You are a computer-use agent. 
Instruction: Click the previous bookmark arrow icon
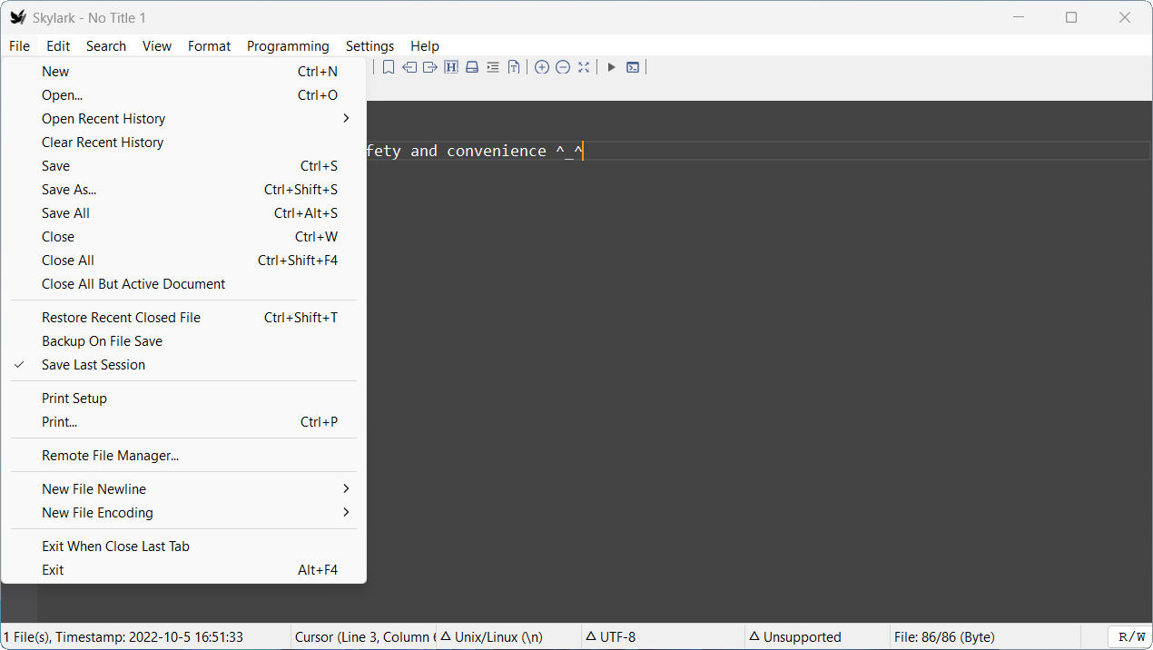409,67
